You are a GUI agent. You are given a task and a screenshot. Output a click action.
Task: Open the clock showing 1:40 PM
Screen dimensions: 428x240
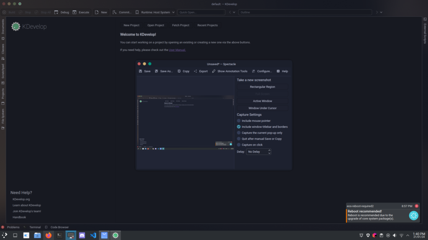pyautogui.click(x=419, y=235)
